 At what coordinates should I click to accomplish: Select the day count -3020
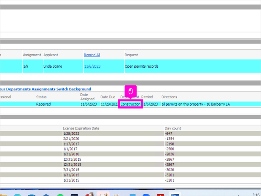point(170,170)
